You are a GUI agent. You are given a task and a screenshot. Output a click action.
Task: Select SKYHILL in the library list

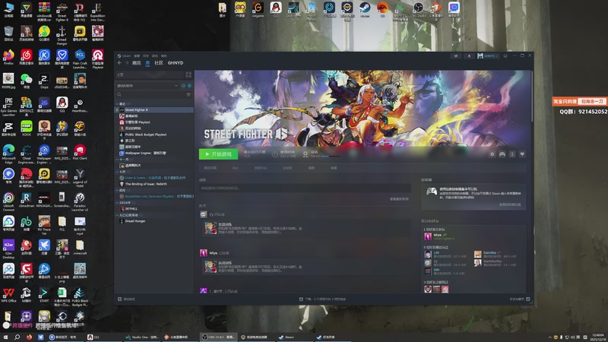154,208
